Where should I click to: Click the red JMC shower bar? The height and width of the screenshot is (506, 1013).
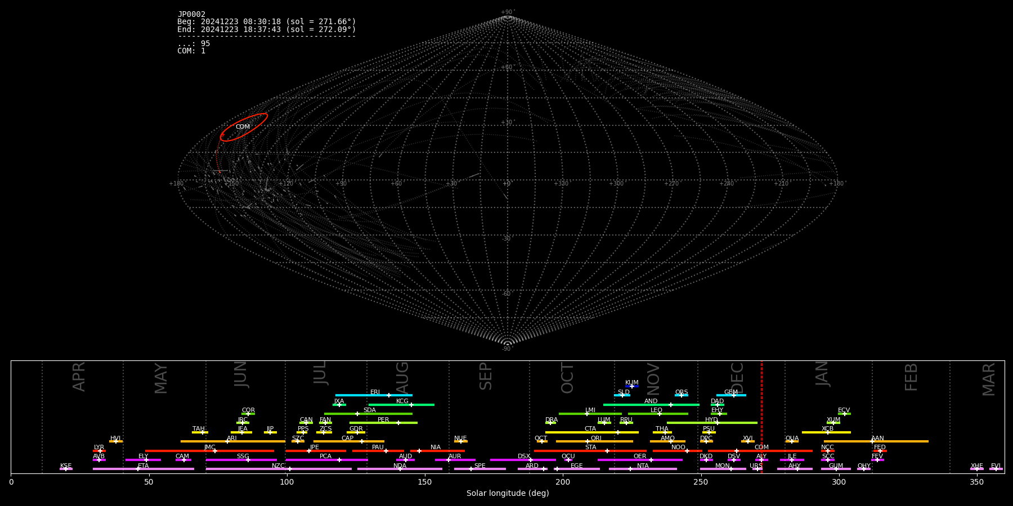coord(210,451)
